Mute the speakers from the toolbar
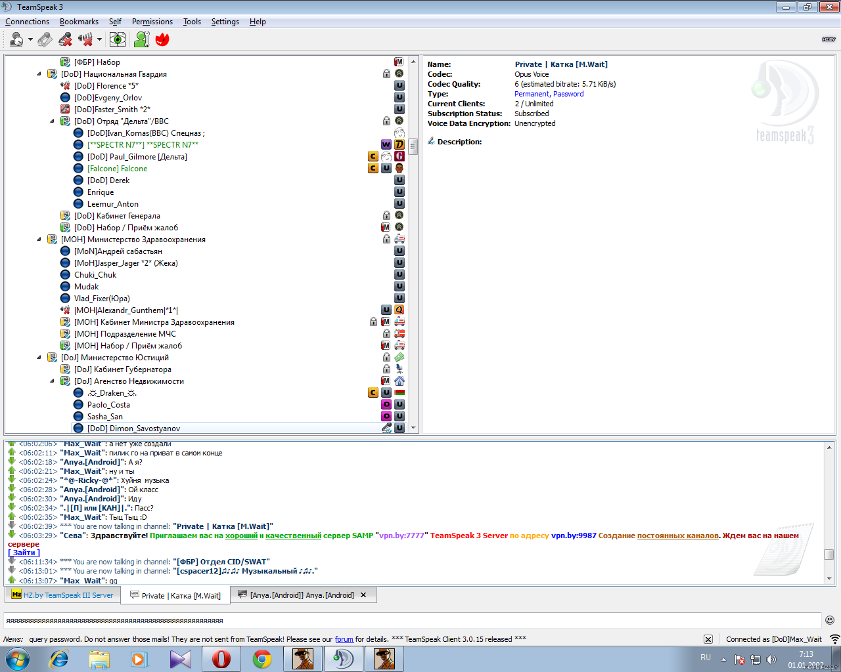This screenshot has height=672, width=841. coord(85,40)
